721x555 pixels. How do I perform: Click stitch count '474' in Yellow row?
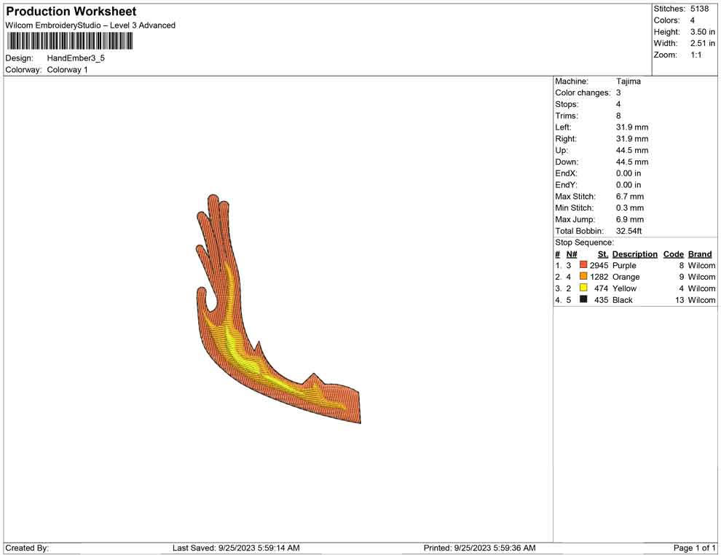[x=601, y=288]
